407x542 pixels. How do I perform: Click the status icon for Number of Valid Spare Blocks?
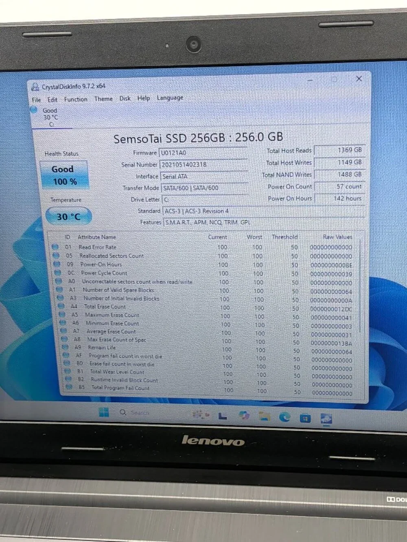point(59,290)
